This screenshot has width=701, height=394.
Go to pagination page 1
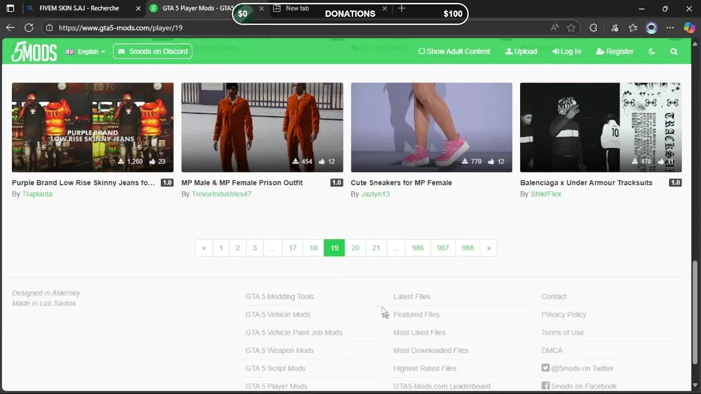pyautogui.click(x=221, y=248)
